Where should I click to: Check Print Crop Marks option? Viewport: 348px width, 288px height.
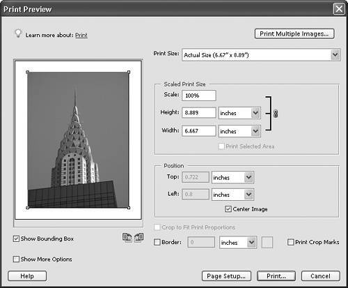pyautogui.click(x=290, y=242)
